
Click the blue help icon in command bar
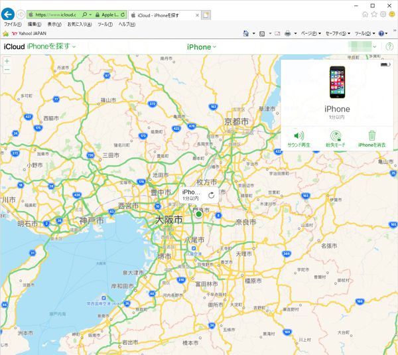381,34
